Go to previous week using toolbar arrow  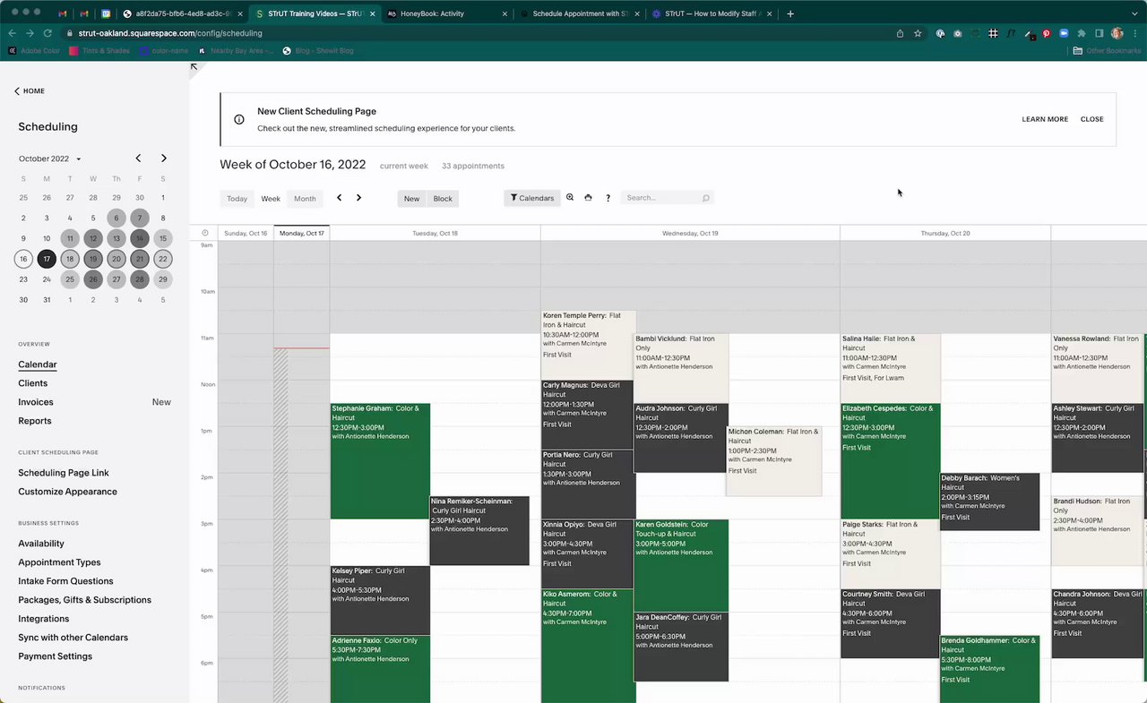tap(339, 198)
